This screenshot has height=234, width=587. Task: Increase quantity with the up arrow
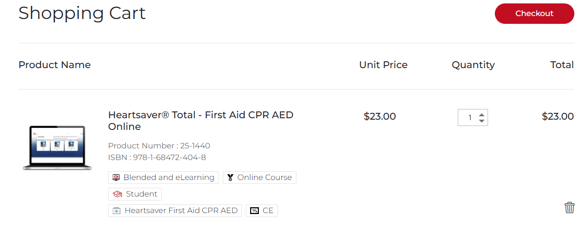tap(482, 114)
